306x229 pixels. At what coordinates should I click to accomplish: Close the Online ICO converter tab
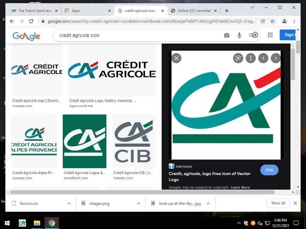(215, 11)
